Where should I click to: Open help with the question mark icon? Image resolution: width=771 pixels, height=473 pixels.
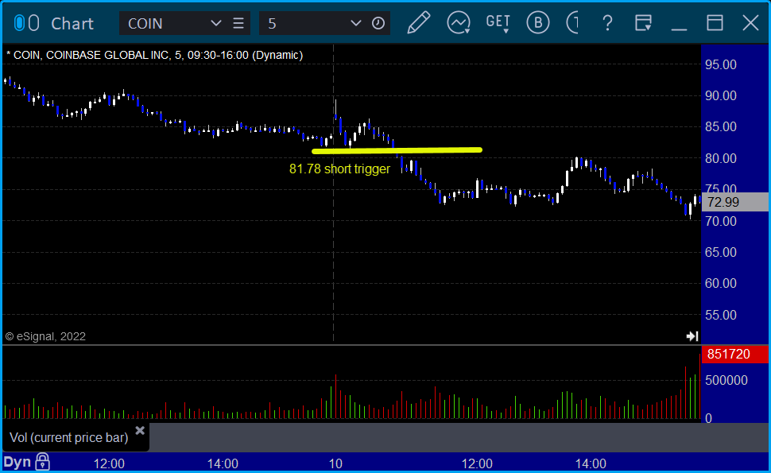pos(607,23)
